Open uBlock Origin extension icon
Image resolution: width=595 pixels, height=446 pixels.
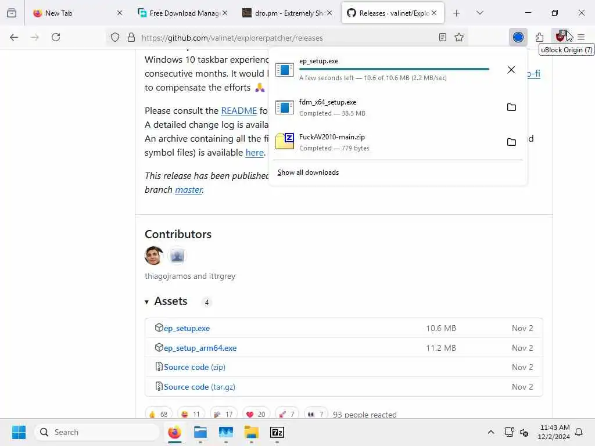tap(560, 37)
